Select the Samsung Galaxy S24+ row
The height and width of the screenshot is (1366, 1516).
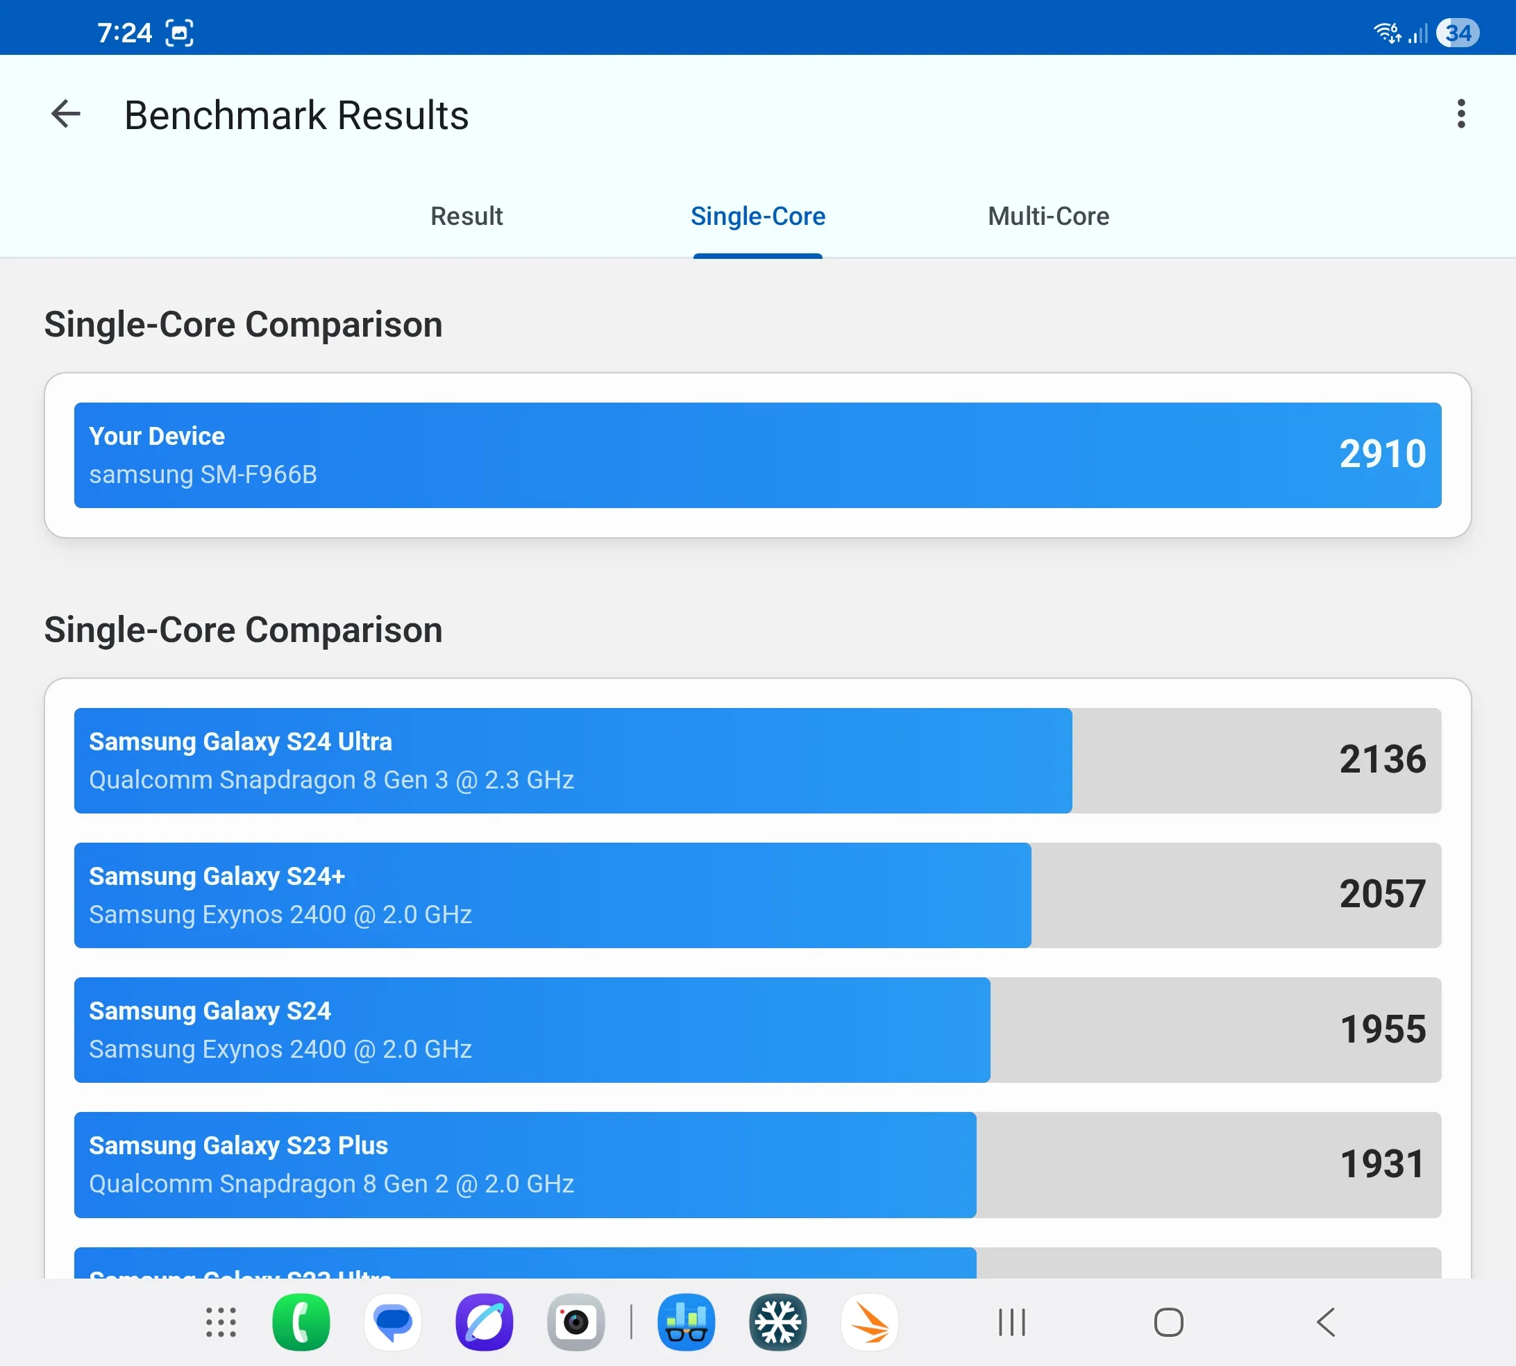pos(757,895)
